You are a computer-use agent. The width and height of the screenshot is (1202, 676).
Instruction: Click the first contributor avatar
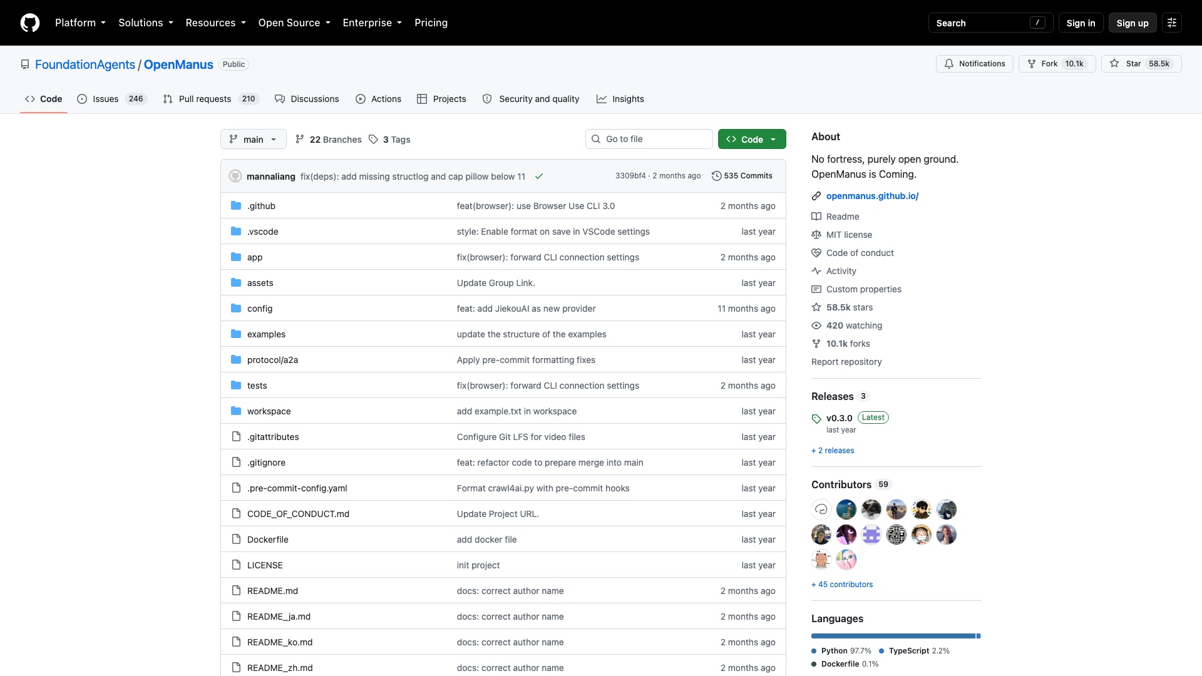point(821,510)
